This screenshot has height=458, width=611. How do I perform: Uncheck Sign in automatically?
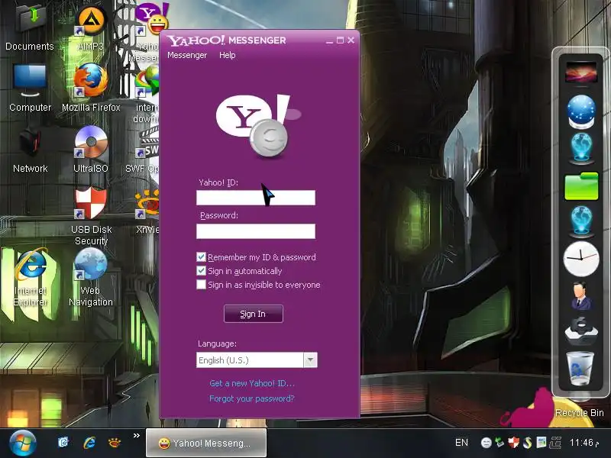point(201,271)
